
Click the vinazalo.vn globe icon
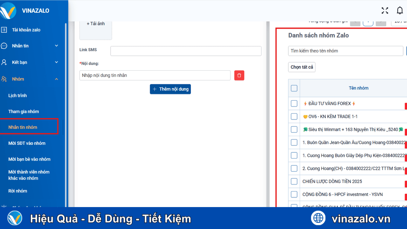coord(318,219)
